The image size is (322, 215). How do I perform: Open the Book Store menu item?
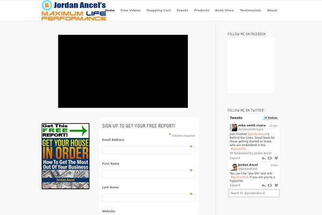224,10
